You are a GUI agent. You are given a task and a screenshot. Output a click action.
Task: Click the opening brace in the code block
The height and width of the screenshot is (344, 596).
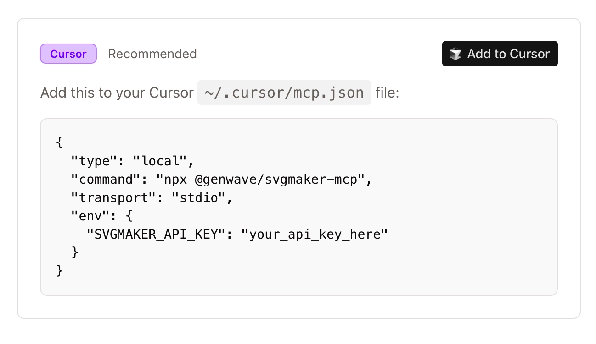(x=58, y=142)
